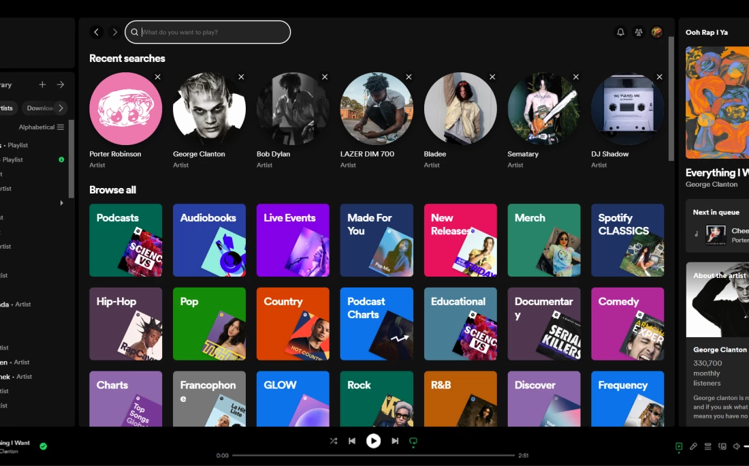The height and width of the screenshot is (466, 749).
Task: Click the song progress bar
Action: (373, 455)
